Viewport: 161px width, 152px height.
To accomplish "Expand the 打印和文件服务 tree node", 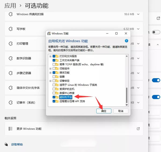I will [50, 56].
